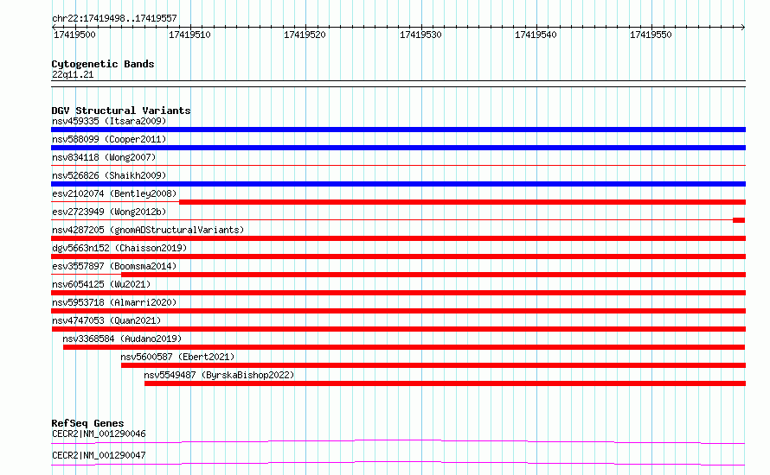The image size is (770, 475).
Task: Click the blue bar of nsv526826
Action: [x=398, y=184]
